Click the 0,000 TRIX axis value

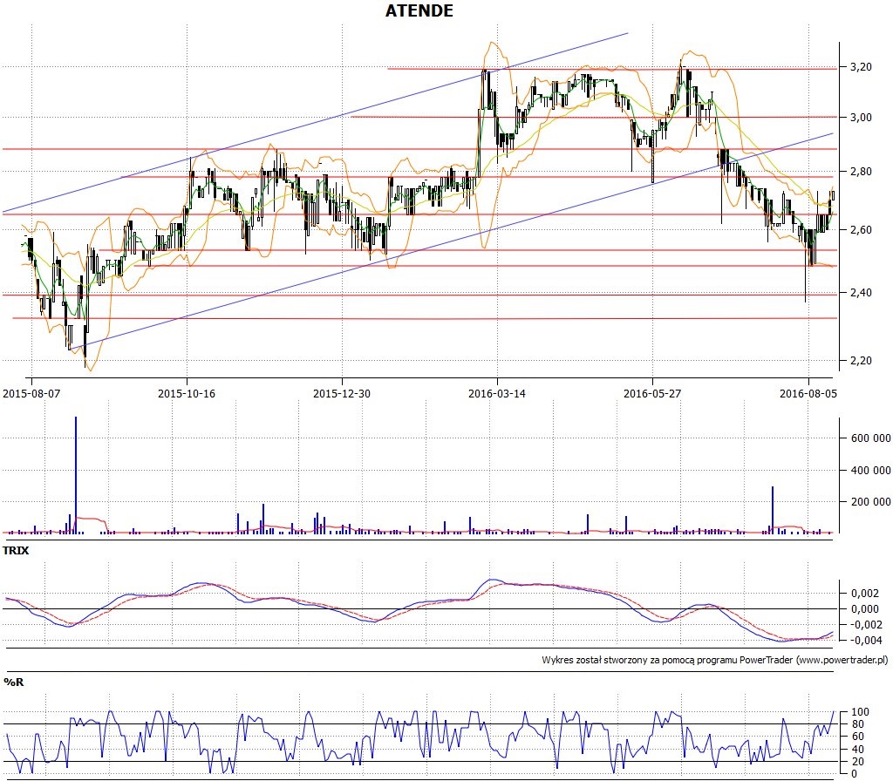[x=865, y=609]
